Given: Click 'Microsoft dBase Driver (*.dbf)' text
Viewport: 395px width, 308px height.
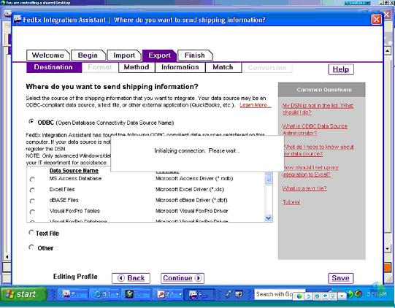Looking at the screenshot, I should click(x=191, y=200).
